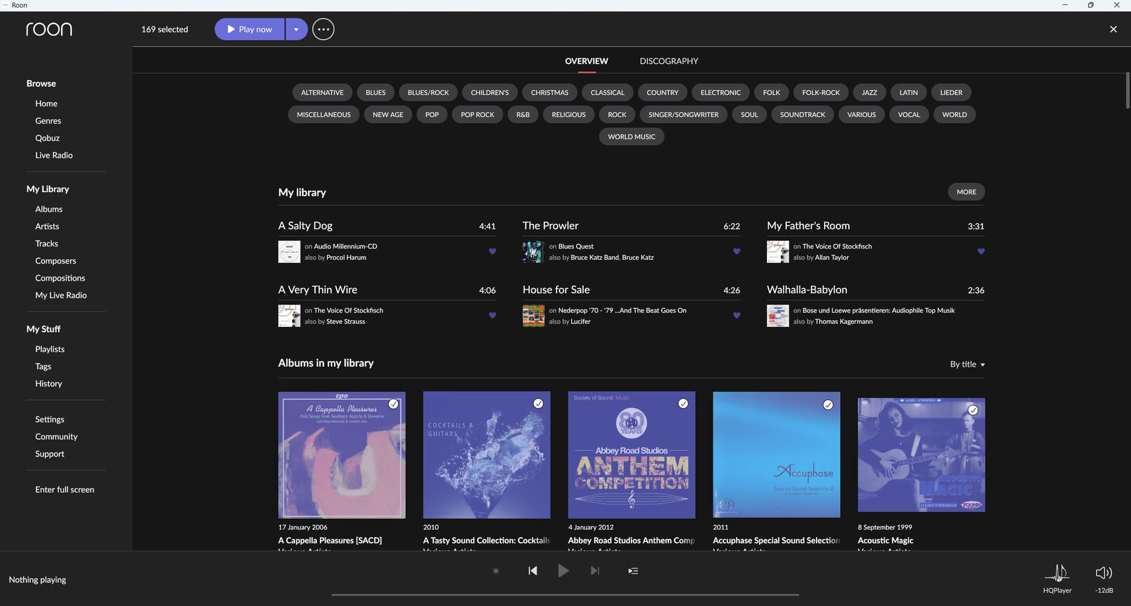Filter by the JAZZ genre tag
Image resolution: width=1131 pixels, height=606 pixels.
click(x=869, y=92)
